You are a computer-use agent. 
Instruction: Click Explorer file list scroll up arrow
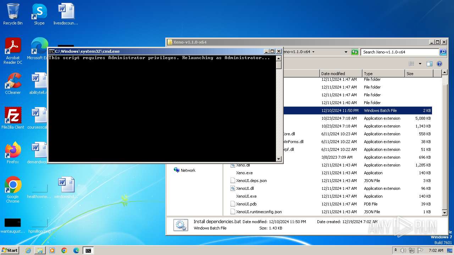tap(445, 73)
